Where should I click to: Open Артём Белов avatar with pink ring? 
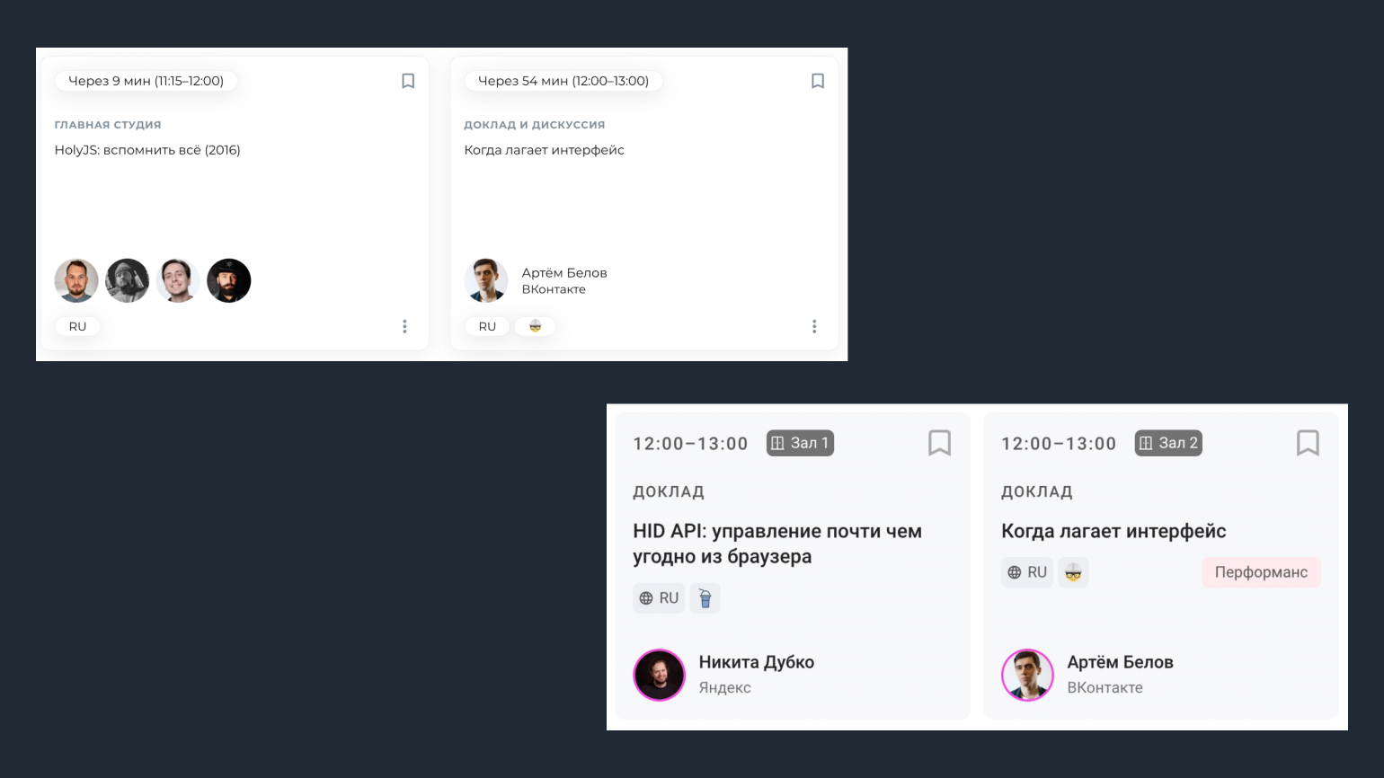click(1027, 675)
